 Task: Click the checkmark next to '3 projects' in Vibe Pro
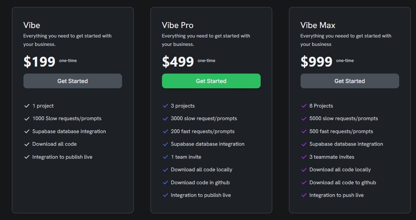[x=165, y=105]
